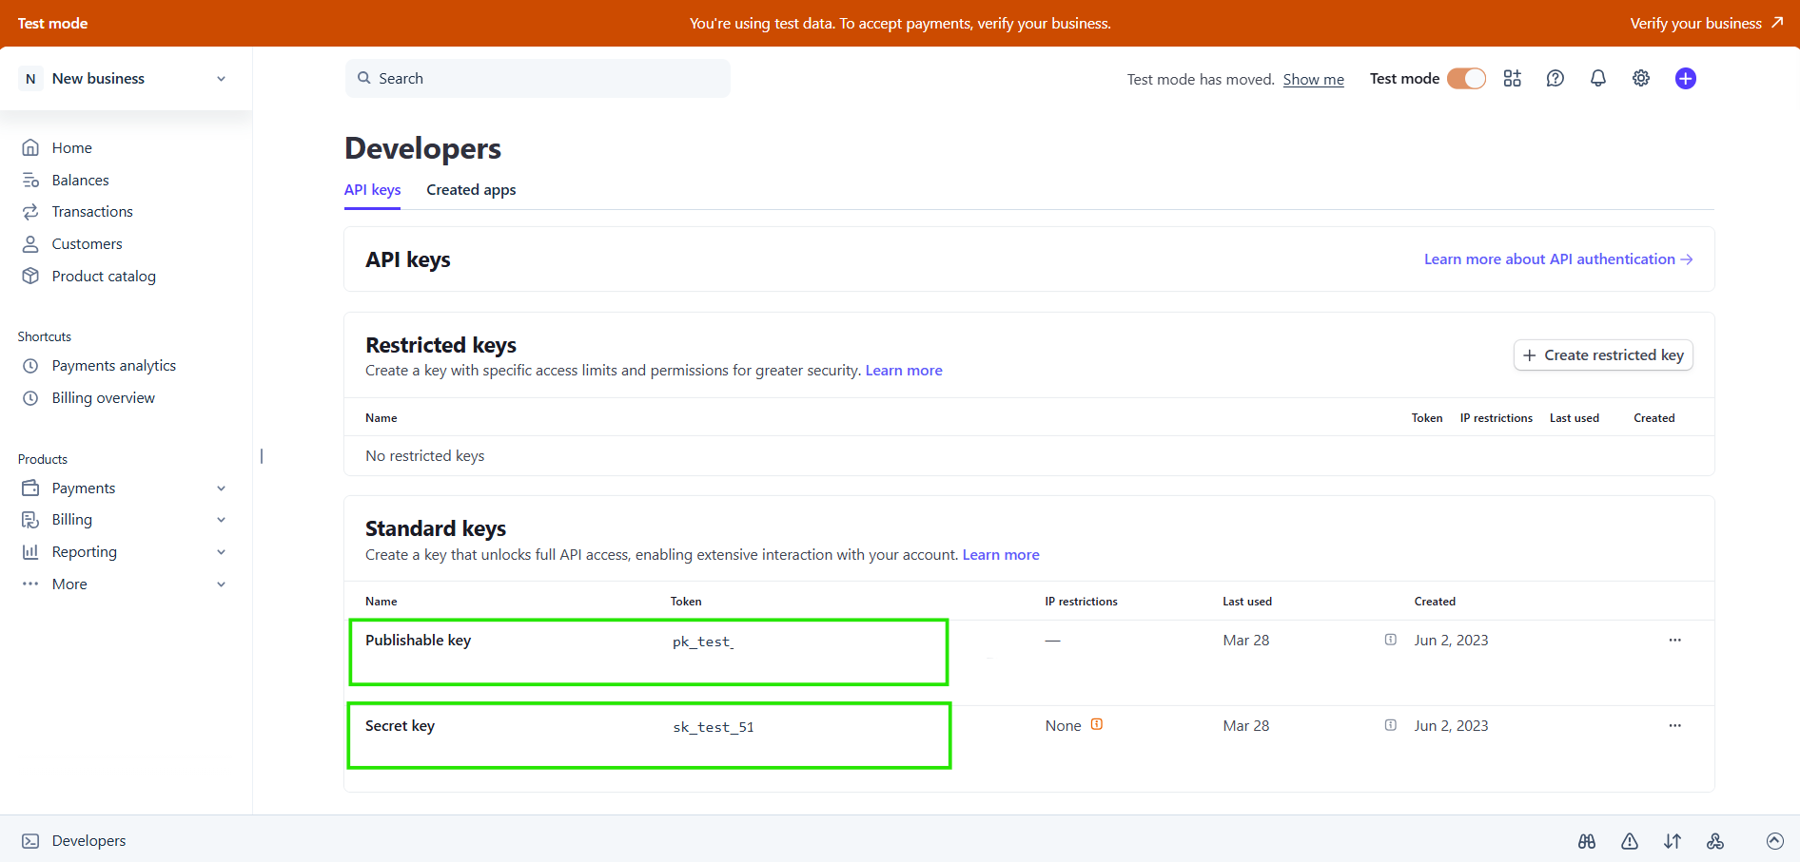1800x862 pixels.
Task: Click the orange warning icon next to None
Action: click(1097, 724)
